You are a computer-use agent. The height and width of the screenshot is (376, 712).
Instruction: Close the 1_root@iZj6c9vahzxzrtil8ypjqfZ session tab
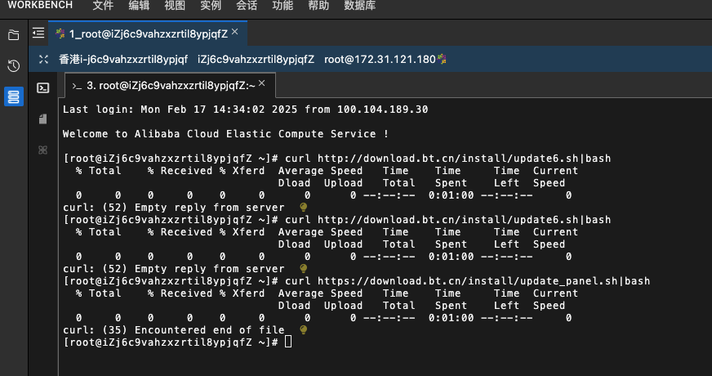[235, 32]
